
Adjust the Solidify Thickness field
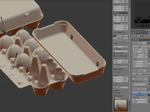tap(140, 49)
